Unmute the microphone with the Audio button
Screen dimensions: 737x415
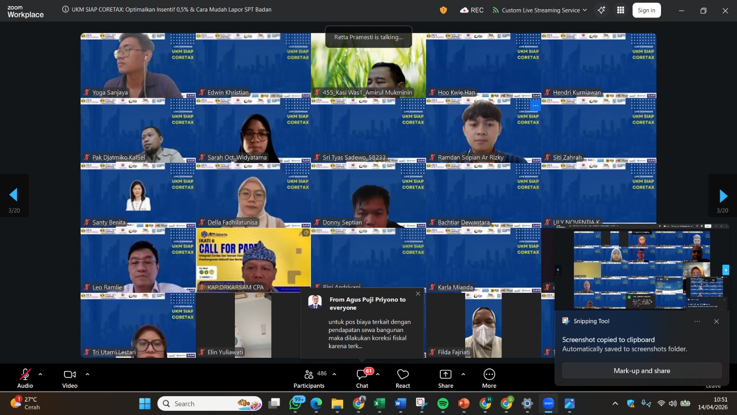(25, 378)
